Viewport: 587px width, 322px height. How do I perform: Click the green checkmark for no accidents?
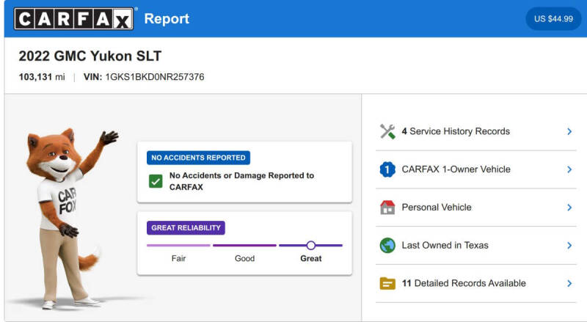(156, 181)
